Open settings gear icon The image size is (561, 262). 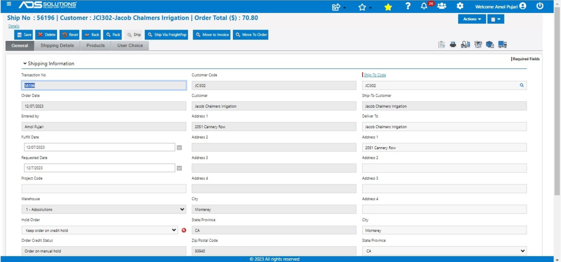click(460, 6)
